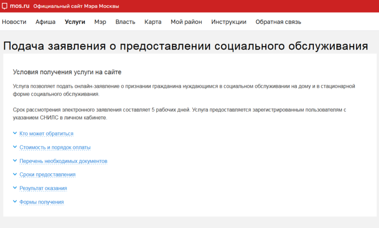This screenshot has height=228, width=379.
Task: Expand the chevron beside Кто может обратиться
Action: pos(15,133)
